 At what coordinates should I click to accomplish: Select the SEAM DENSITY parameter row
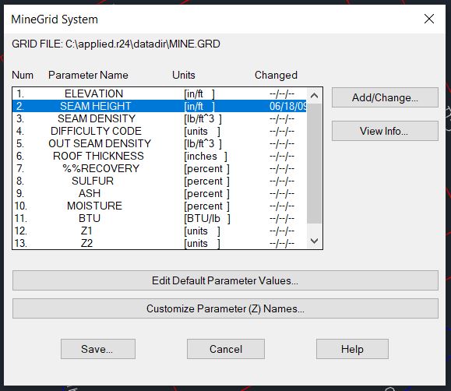(160, 118)
